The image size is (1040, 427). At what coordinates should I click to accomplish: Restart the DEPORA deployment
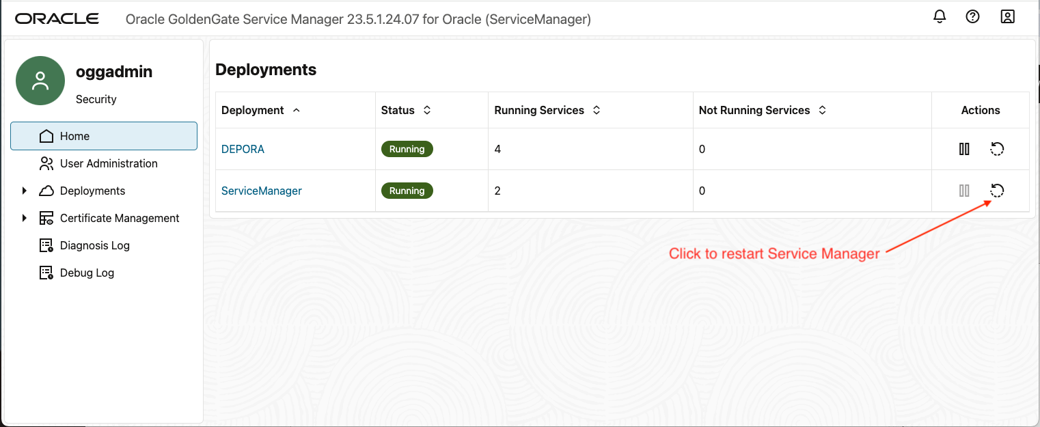996,148
